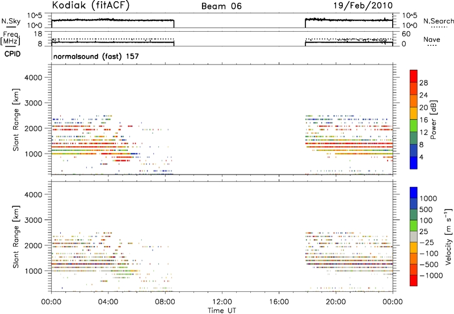Click the 'Velocity [m s⁻¹]' colorbar label
The image size is (454, 314).
(x=448, y=236)
